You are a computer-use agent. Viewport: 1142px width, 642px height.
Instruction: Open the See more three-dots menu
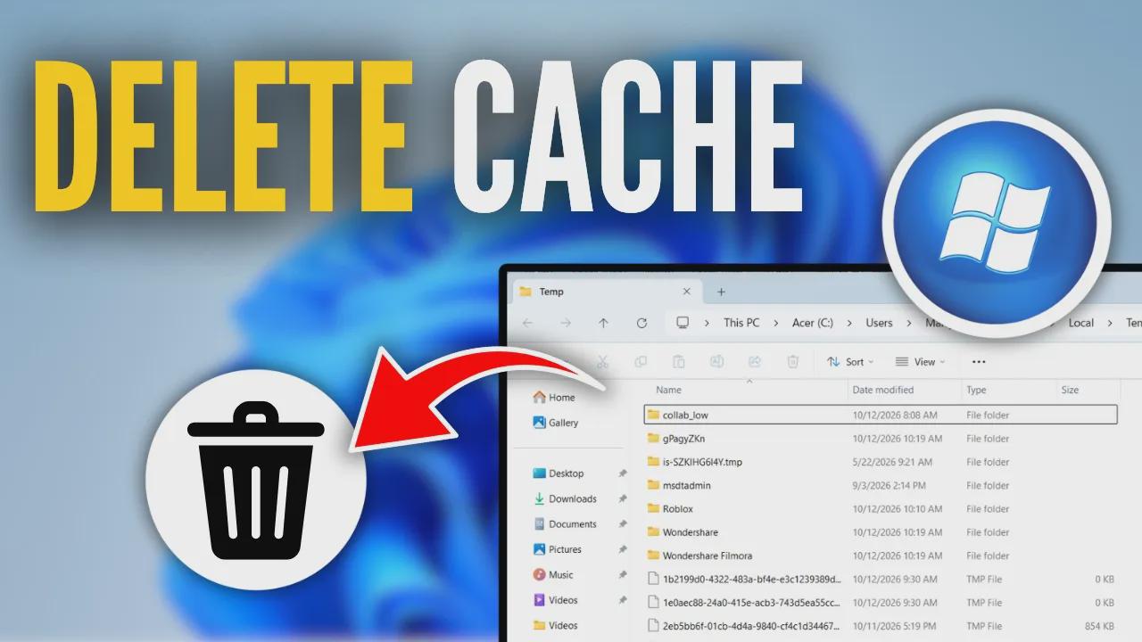pyautogui.click(x=979, y=362)
